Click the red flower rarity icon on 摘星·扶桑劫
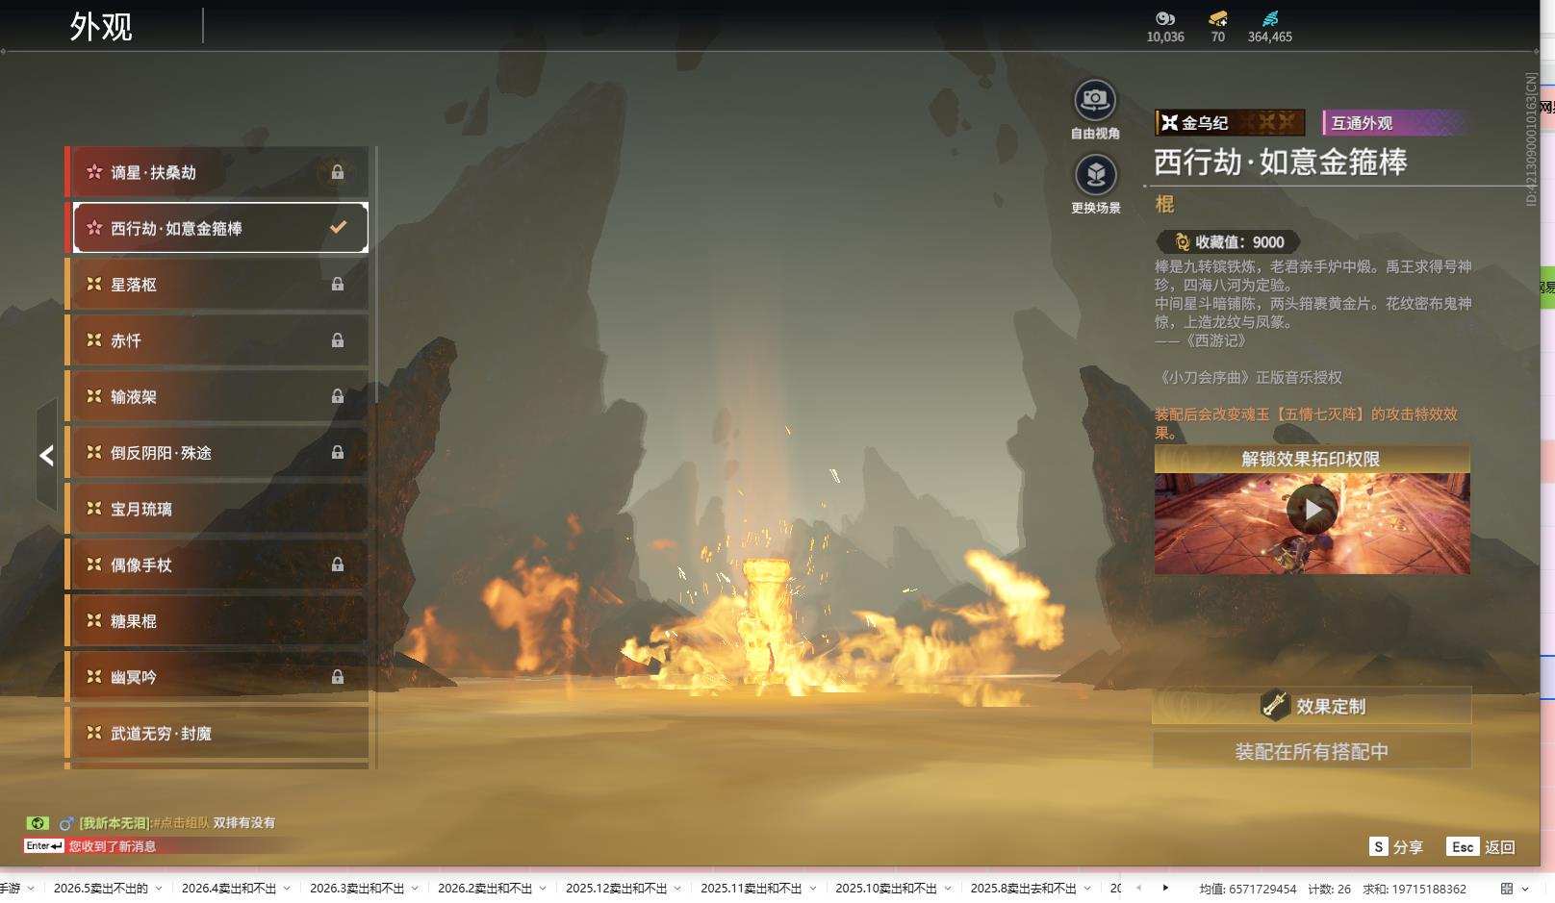This screenshot has width=1555, height=903. pos(94,172)
